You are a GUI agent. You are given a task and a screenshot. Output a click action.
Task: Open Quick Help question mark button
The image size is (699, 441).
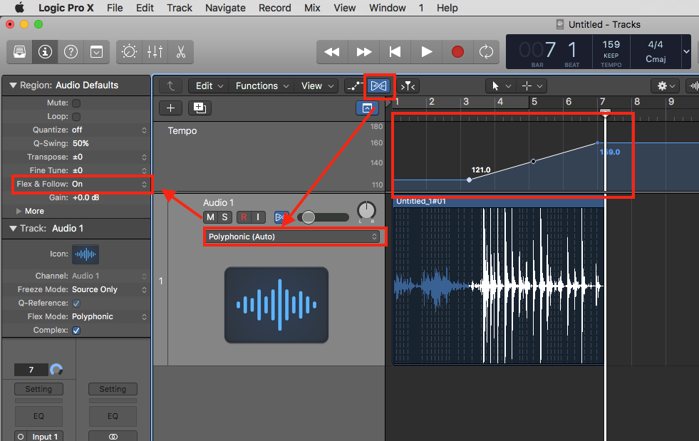tap(71, 52)
